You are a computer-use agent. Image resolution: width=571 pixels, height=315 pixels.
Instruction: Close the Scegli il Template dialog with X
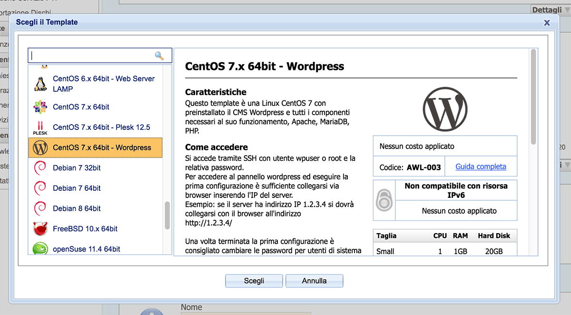click(x=547, y=22)
